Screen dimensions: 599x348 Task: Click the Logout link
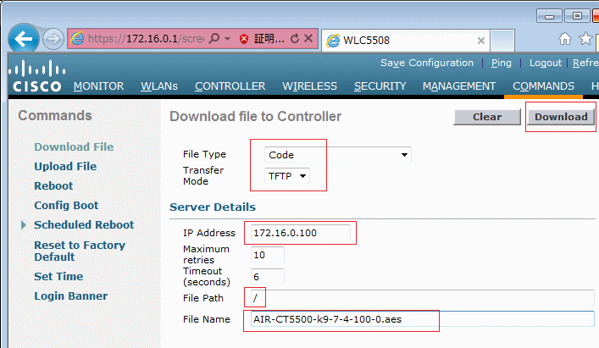tap(546, 63)
